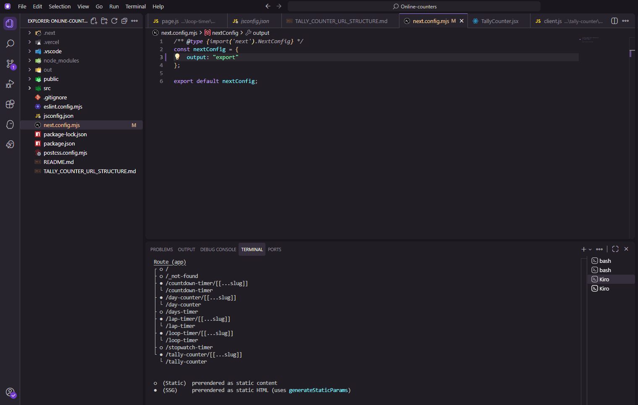Open the Search view in activity bar
The height and width of the screenshot is (405, 638).
[x=10, y=44]
